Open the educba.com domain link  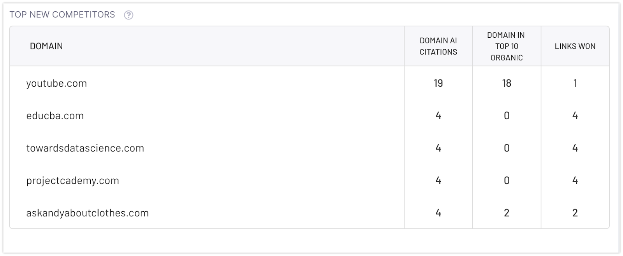pos(55,116)
